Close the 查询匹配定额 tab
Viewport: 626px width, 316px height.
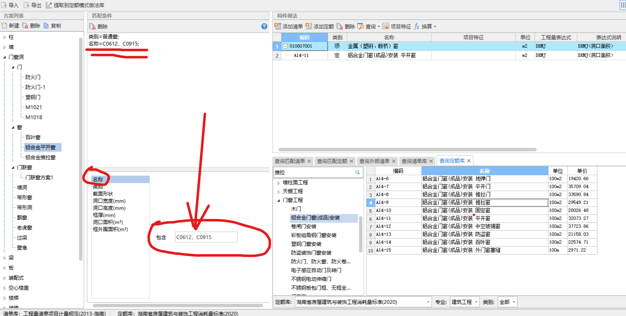351,161
